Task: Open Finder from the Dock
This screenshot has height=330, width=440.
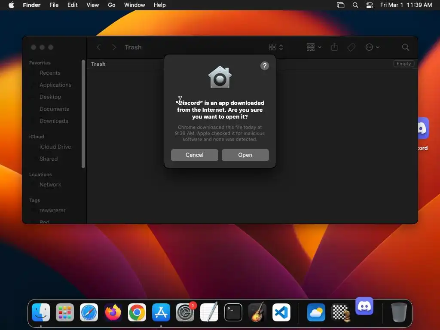Action: pyautogui.click(x=41, y=312)
